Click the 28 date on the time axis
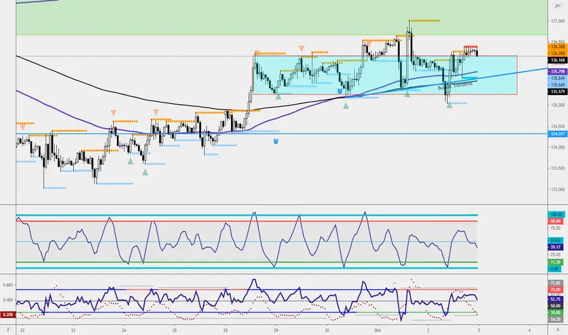The image size is (568, 335). pyautogui.click(x=225, y=330)
